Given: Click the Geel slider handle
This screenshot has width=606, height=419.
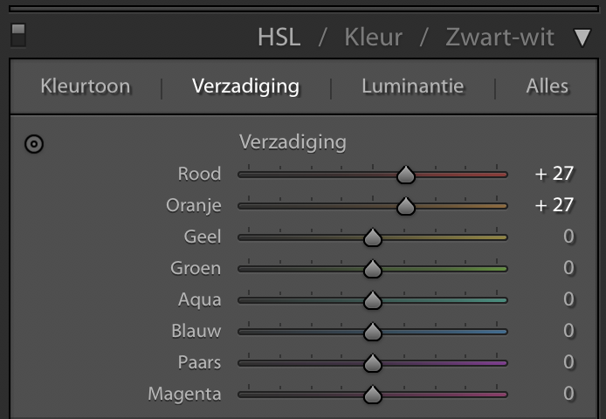Looking at the screenshot, I should (373, 237).
